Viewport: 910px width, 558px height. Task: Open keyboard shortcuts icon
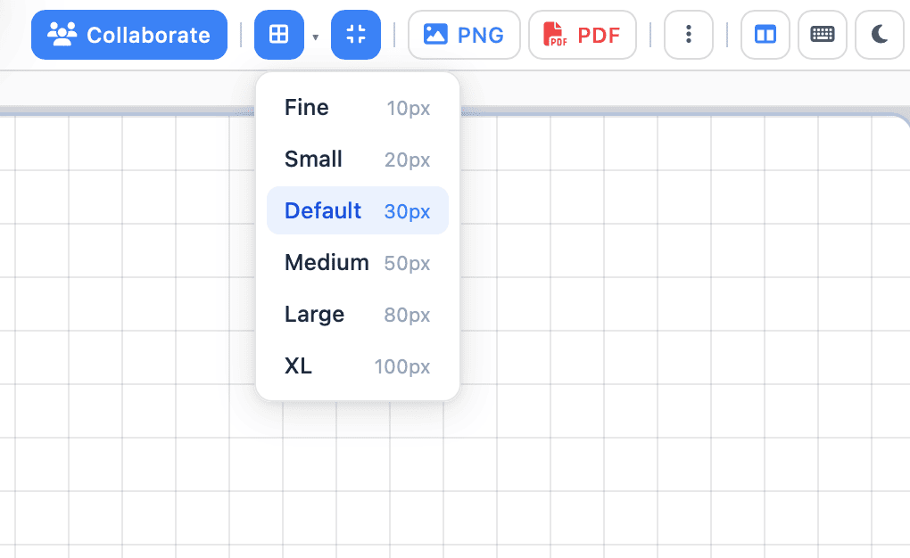823,35
